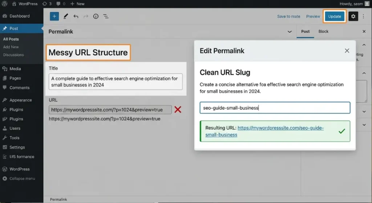This screenshot has height=203, width=372.
Task: Click the Preview button
Action: pyautogui.click(x=313, y=16)
